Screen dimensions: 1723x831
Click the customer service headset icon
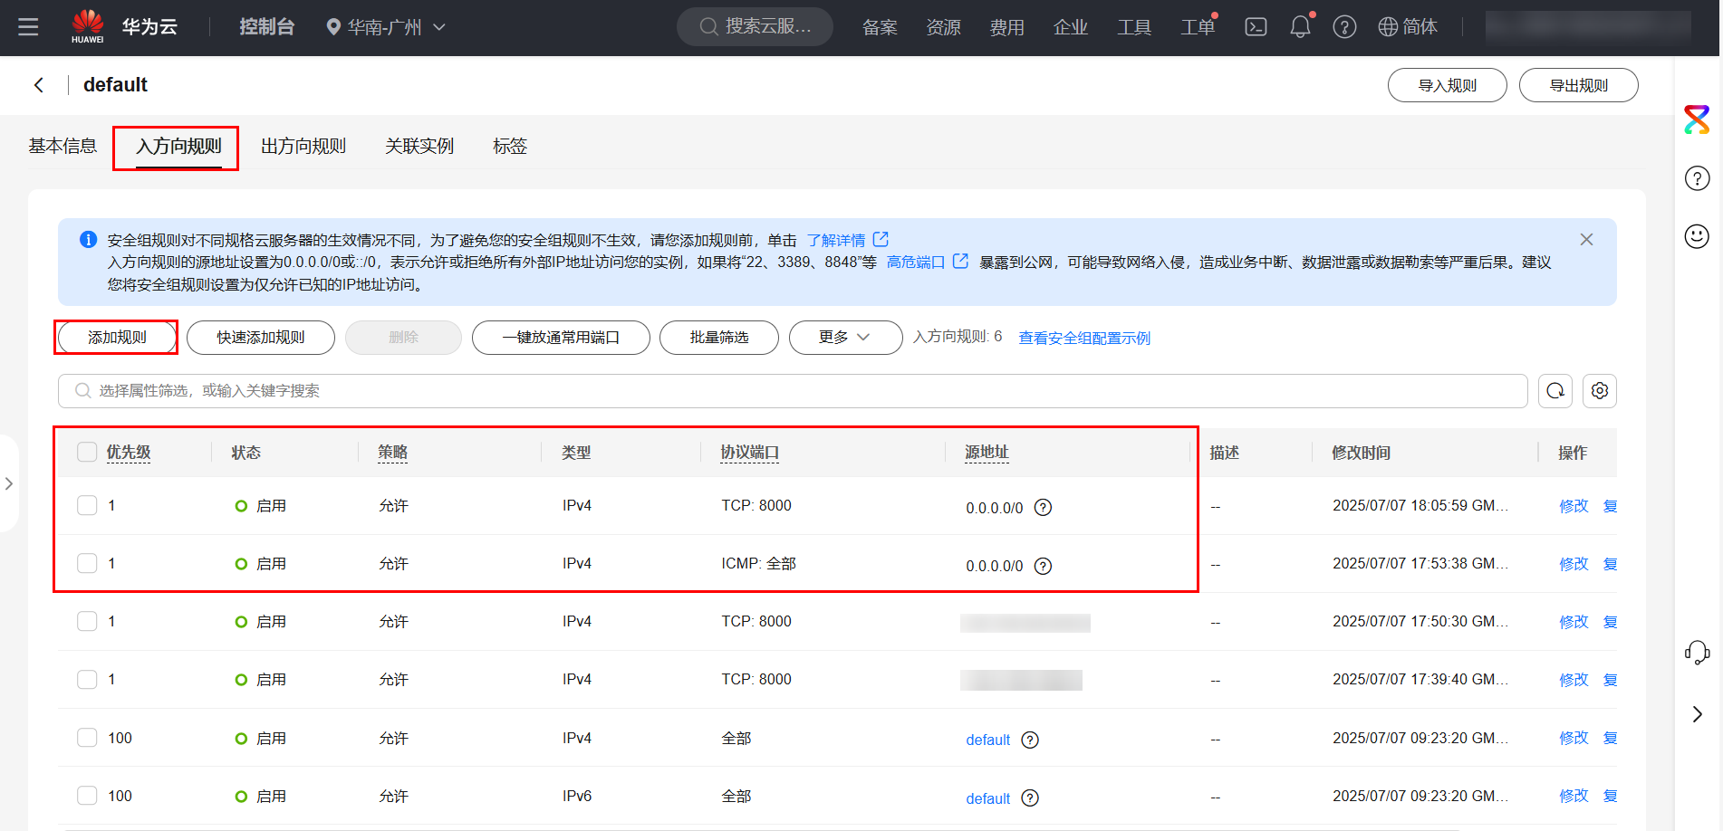coord(1697,652)
